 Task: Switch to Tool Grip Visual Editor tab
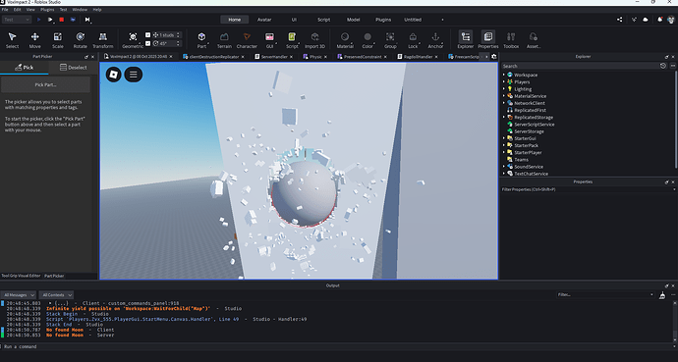pos(21,276)
